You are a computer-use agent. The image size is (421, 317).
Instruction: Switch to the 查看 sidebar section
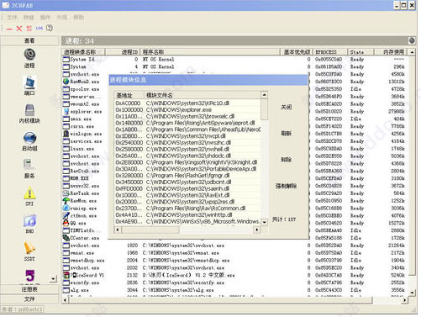coord(29,40)
